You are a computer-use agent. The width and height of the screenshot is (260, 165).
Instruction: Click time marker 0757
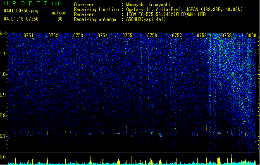click(177, 35)
